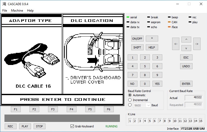
Task: Toggle K Line pin 7 box
Action: (160, 121)
